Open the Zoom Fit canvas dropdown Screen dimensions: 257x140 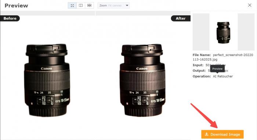coord(113,5)
